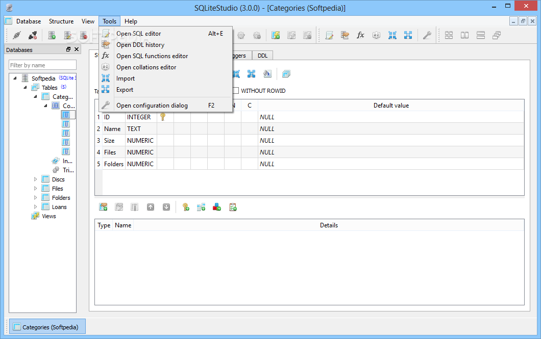Click the Tile windows toolbar icon

449,35
